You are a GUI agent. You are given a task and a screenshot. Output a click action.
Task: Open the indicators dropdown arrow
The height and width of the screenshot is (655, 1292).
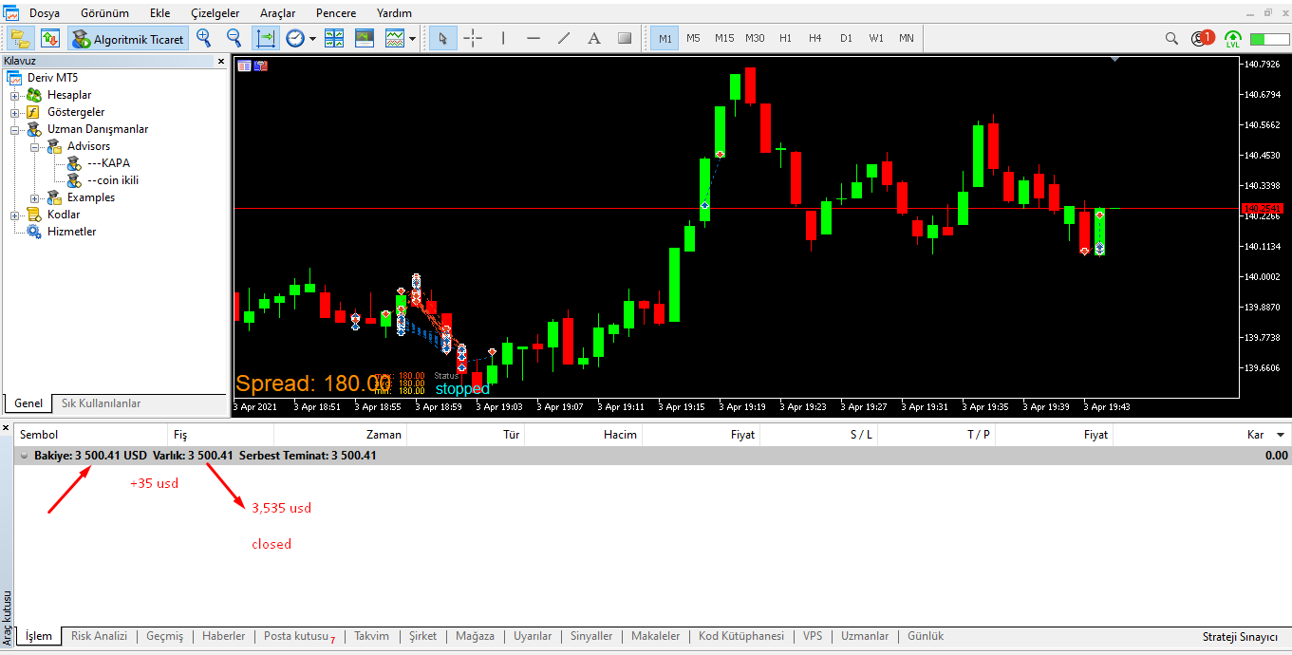[x=412, y=39]
